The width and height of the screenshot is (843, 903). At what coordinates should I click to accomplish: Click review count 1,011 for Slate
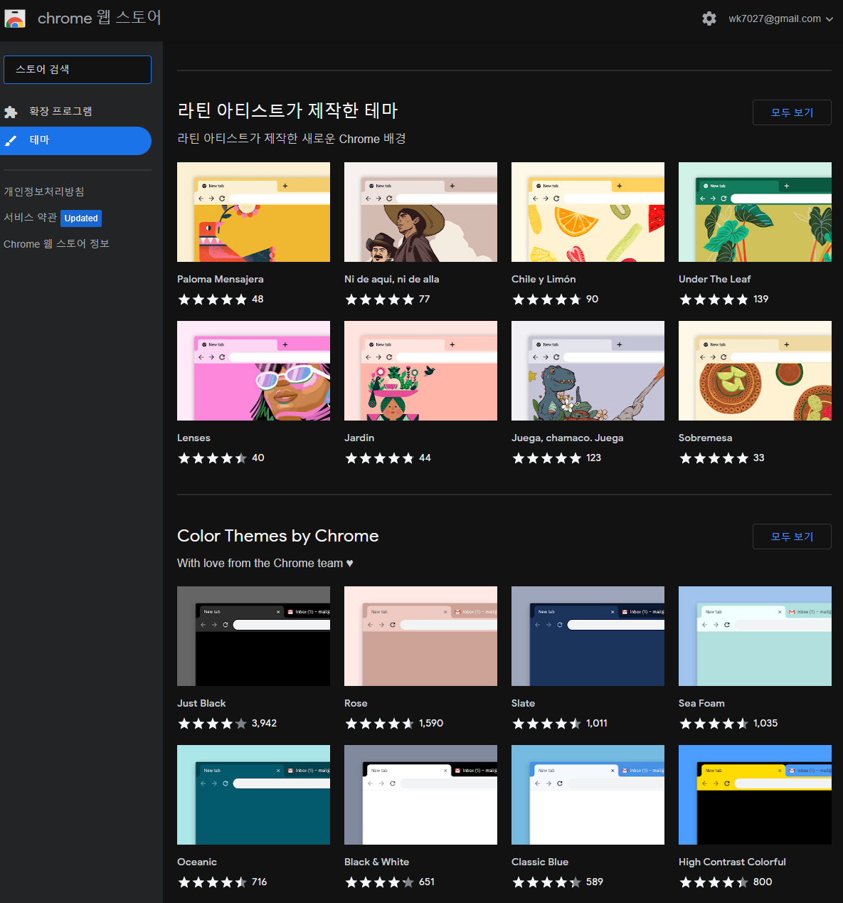[x=597, y=723]
